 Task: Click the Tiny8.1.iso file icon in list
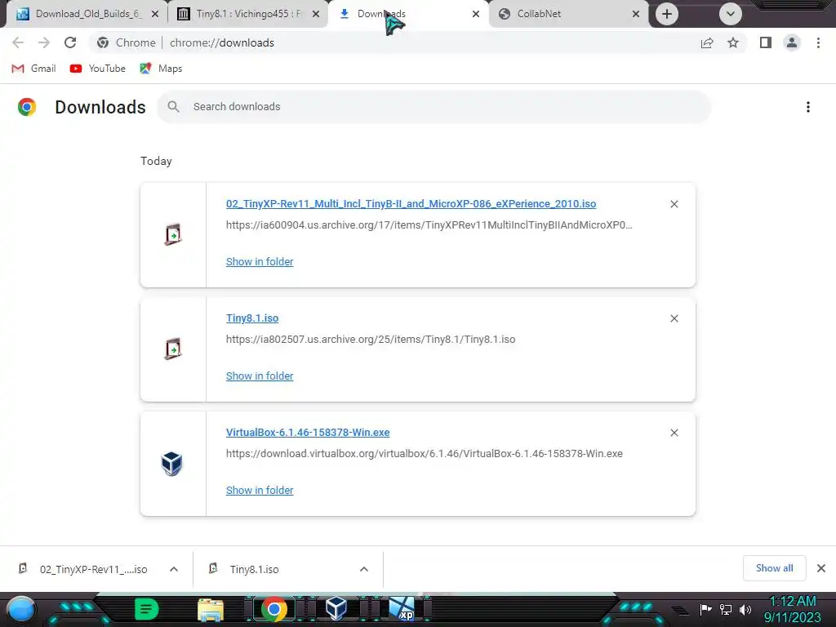(173, 349)
